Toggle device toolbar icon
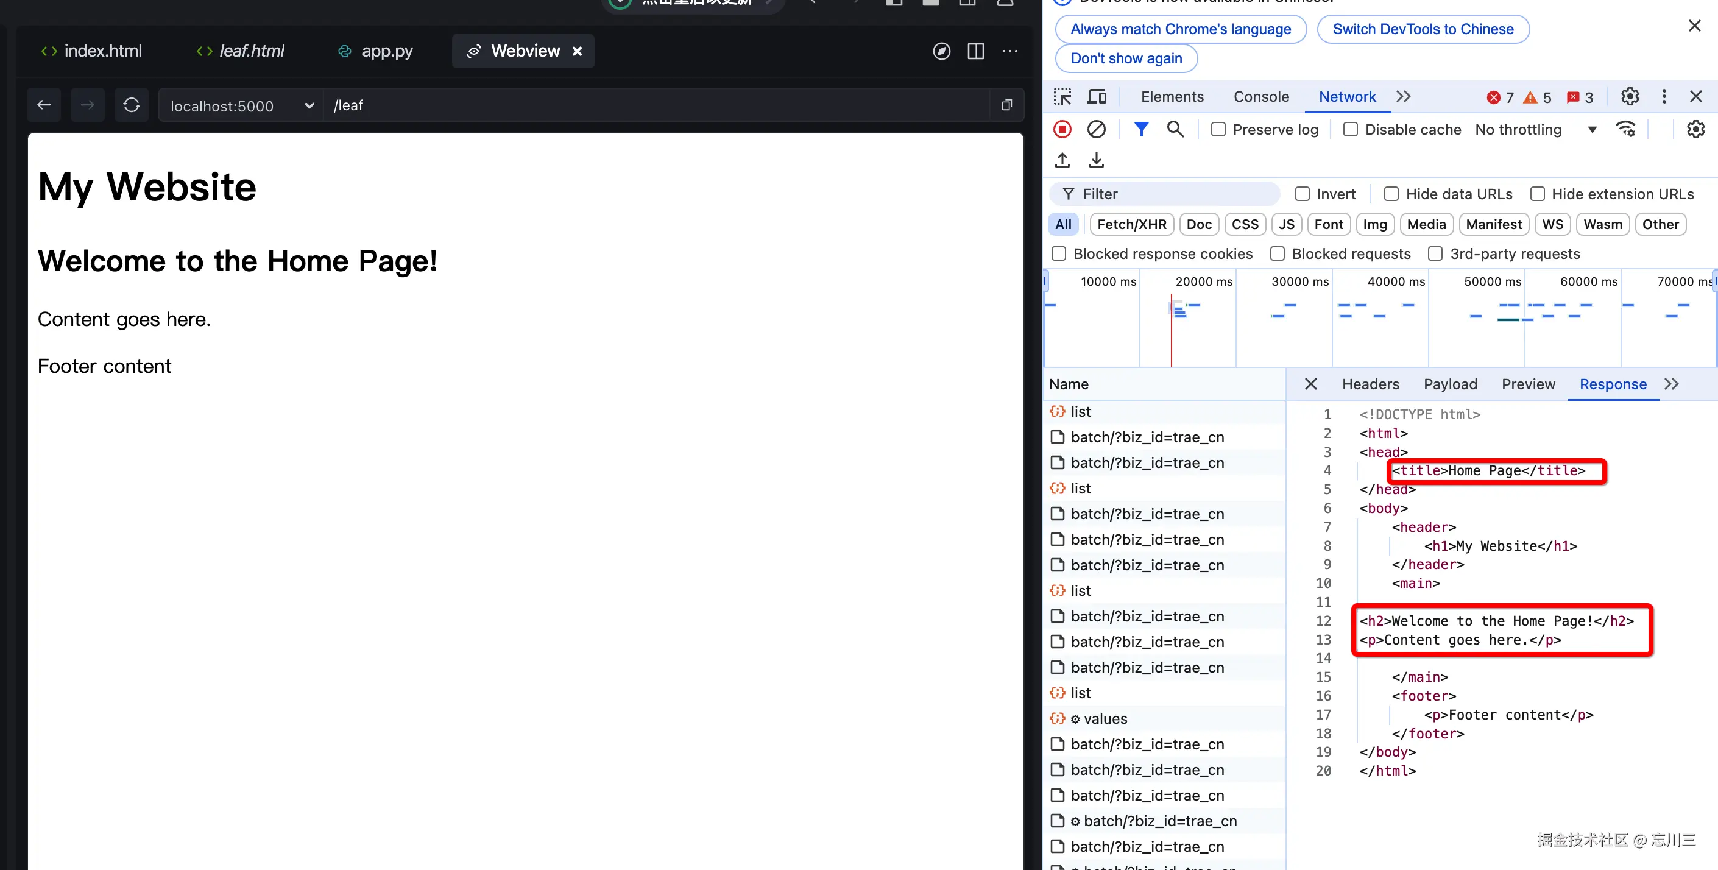 tap(1097, 97)
